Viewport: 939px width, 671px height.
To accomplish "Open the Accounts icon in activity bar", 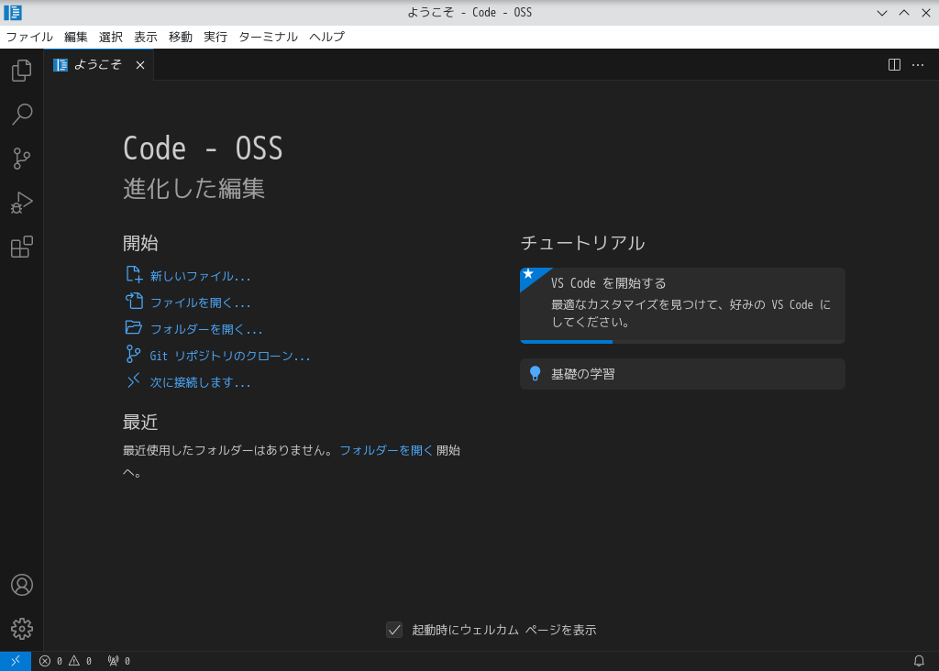I will click(x=22, y=585).
